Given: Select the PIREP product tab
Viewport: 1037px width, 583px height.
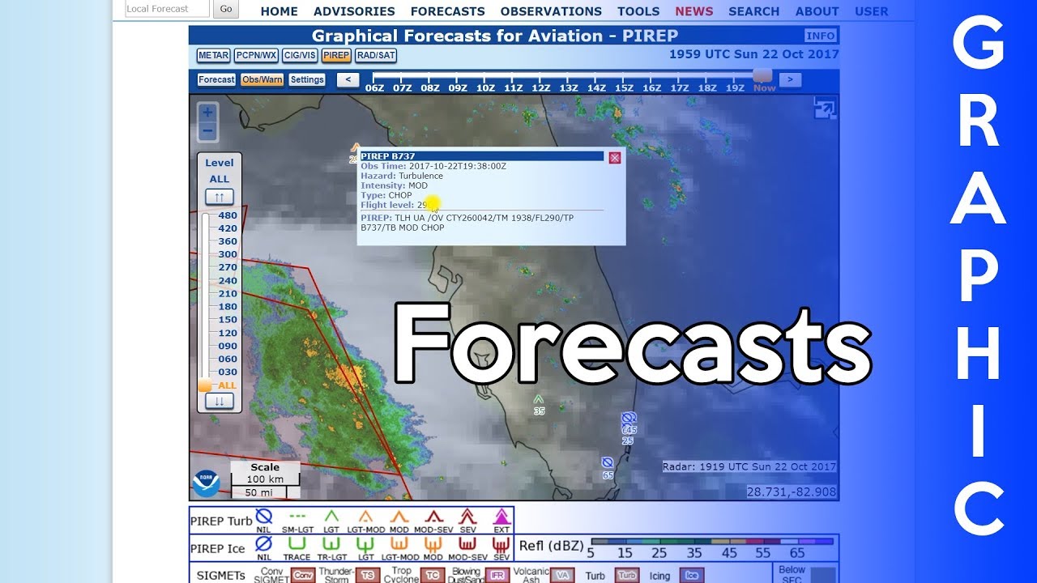Looking at the screenshot, I should pyautogui.click(x=335, y=56).
